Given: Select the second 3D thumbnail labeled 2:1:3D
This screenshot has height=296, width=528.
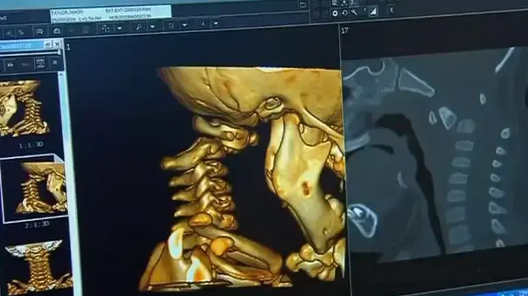Looking at the screenshot, I should coord(34,188).
